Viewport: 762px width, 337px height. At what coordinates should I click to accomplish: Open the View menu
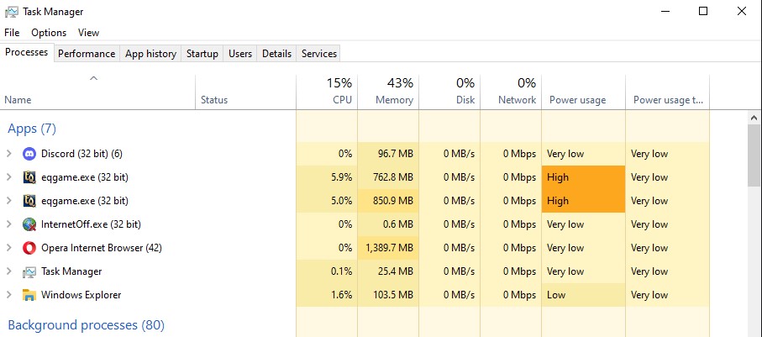point(88,33)
